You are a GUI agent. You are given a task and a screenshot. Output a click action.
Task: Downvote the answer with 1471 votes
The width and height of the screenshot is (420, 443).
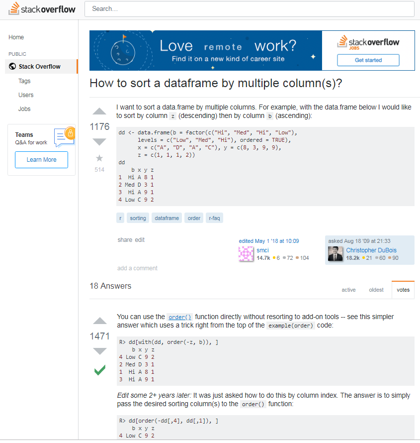99,351
